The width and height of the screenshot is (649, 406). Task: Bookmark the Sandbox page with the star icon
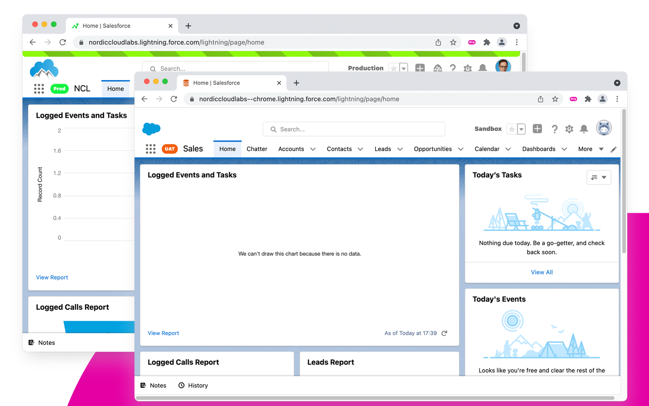(x=555, y=99)
